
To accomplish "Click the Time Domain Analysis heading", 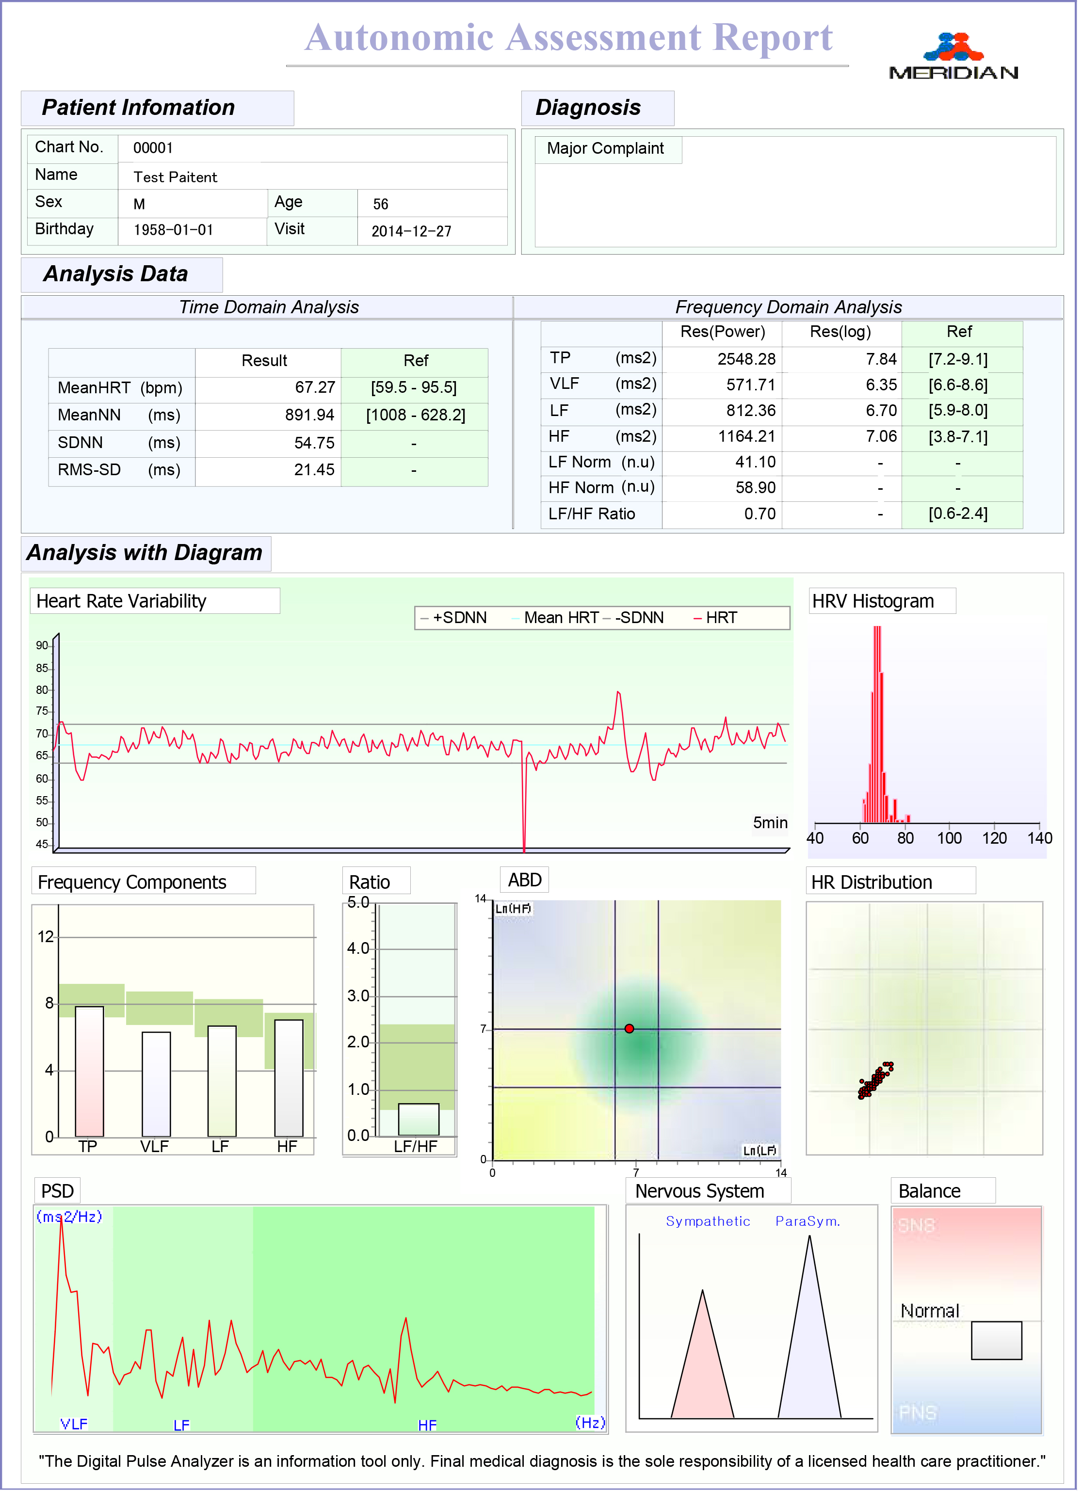I will [270, 308].
